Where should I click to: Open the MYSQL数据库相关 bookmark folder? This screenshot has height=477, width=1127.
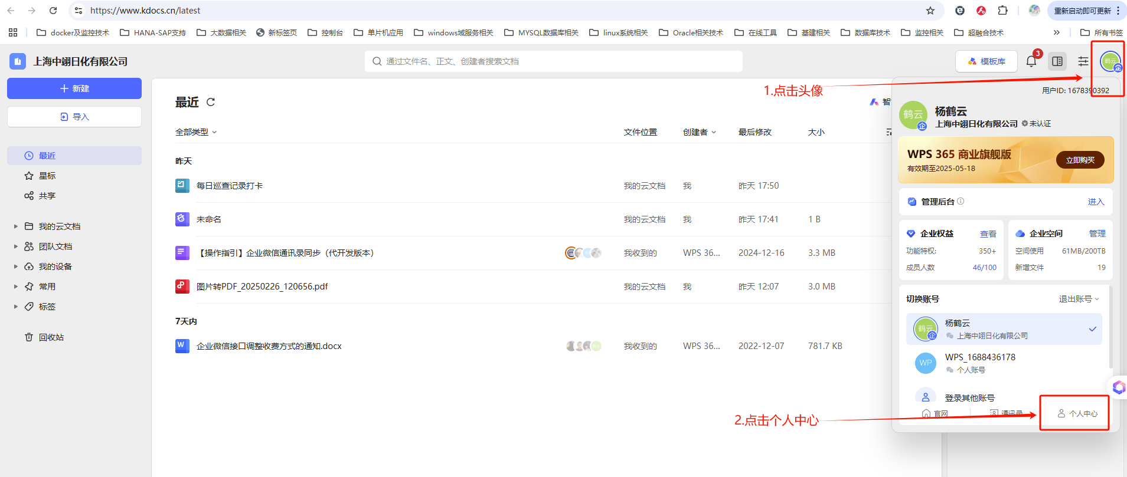pyautogui.click(x=541, y=32)
